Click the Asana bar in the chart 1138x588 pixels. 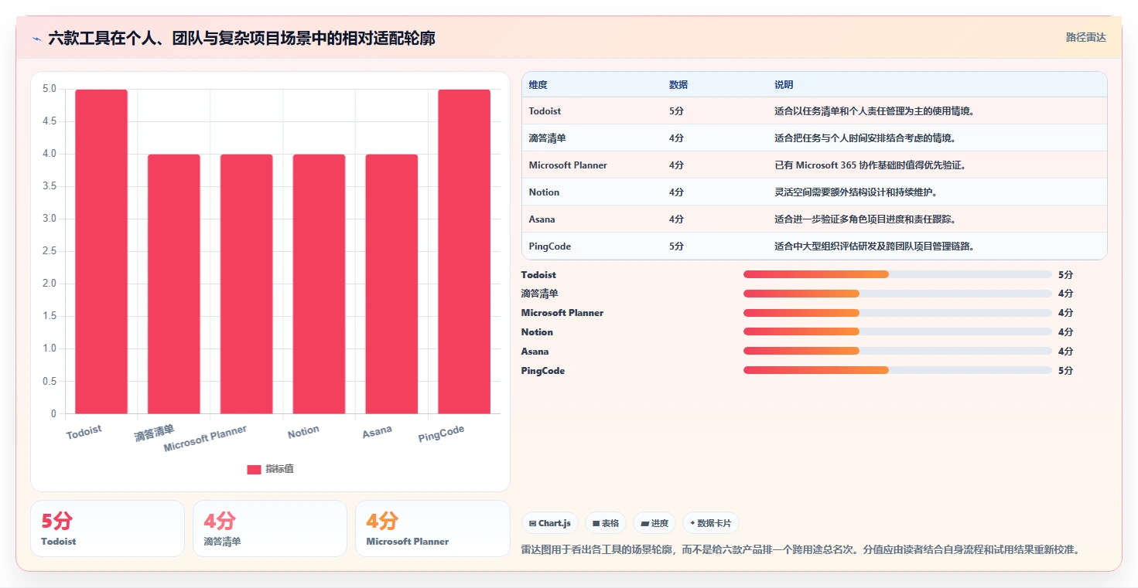[x=391, y=284]
